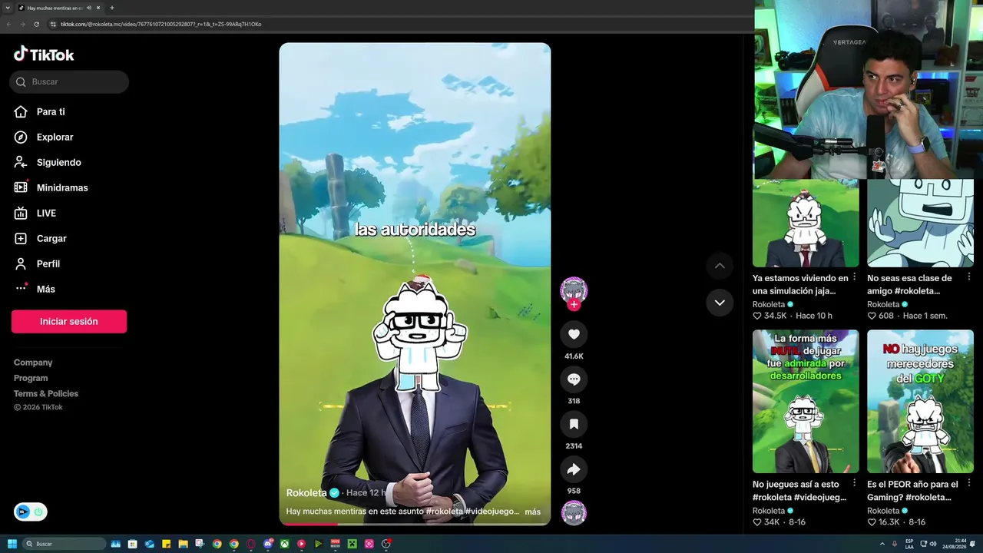
Task: Follow Rokoleta with the red plus badge
Action: [x=574, y=305]
